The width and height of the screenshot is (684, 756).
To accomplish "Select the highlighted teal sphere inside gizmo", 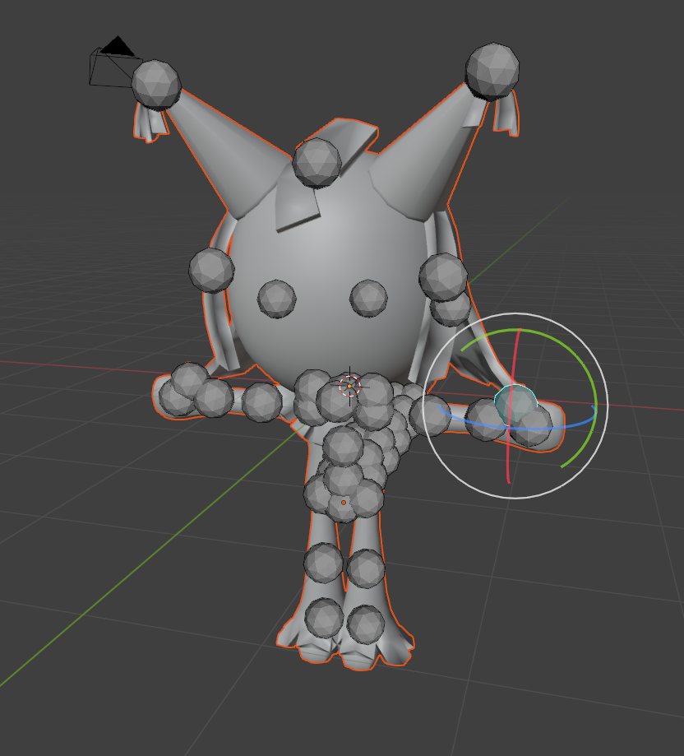I will pyautogui.click(x=516, y=404).
